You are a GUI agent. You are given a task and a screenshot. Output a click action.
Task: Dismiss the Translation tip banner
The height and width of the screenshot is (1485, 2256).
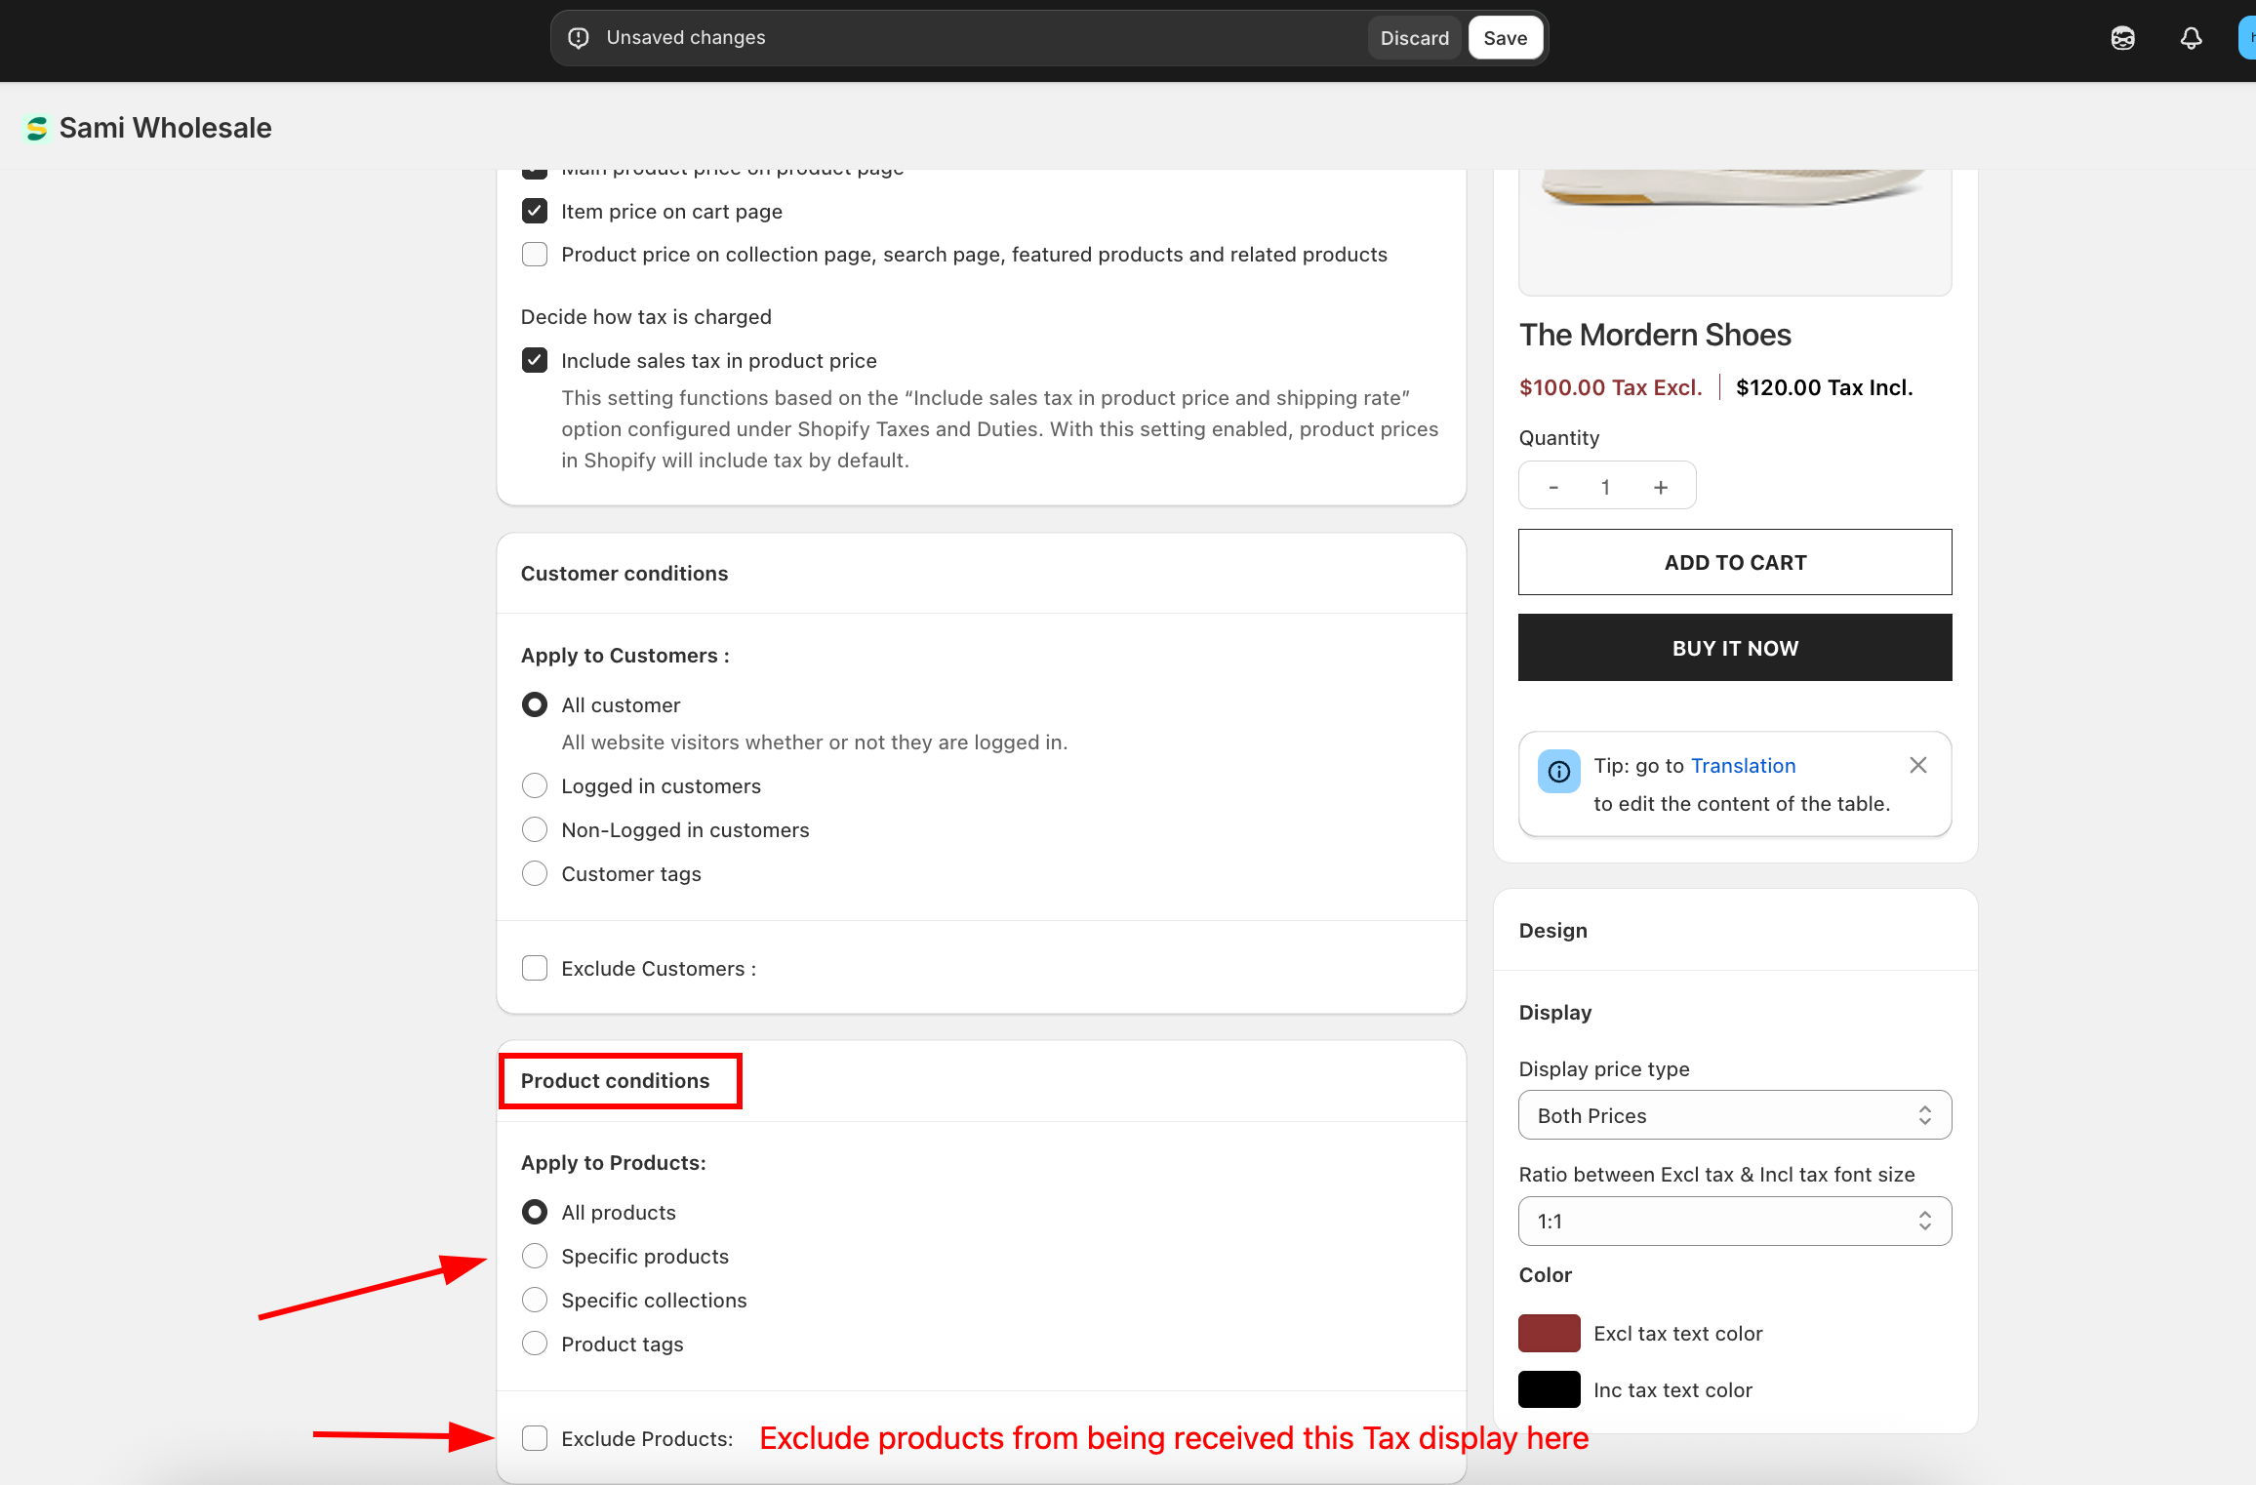coord(1917,765)
